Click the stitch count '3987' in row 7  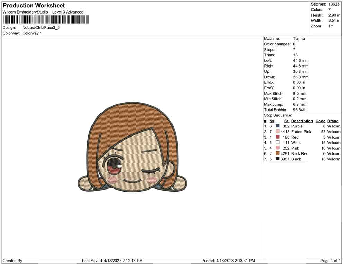click(x=285, y=159)
